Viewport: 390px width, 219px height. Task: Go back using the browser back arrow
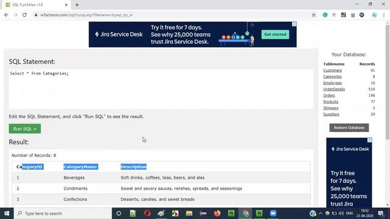coord(6,15)
